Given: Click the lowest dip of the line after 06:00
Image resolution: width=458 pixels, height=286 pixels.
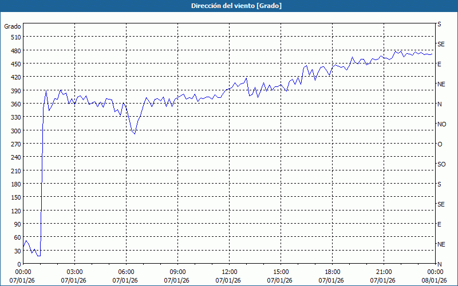Looking at the screenshot, I should coord(135,134).
